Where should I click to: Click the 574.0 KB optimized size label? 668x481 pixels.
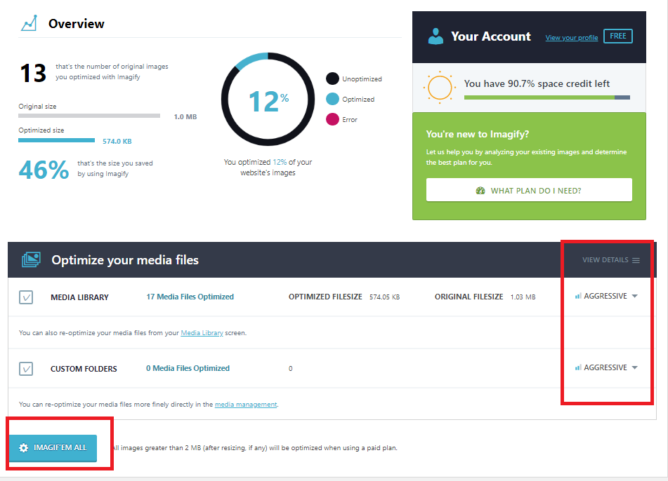[x=117, y=141]
